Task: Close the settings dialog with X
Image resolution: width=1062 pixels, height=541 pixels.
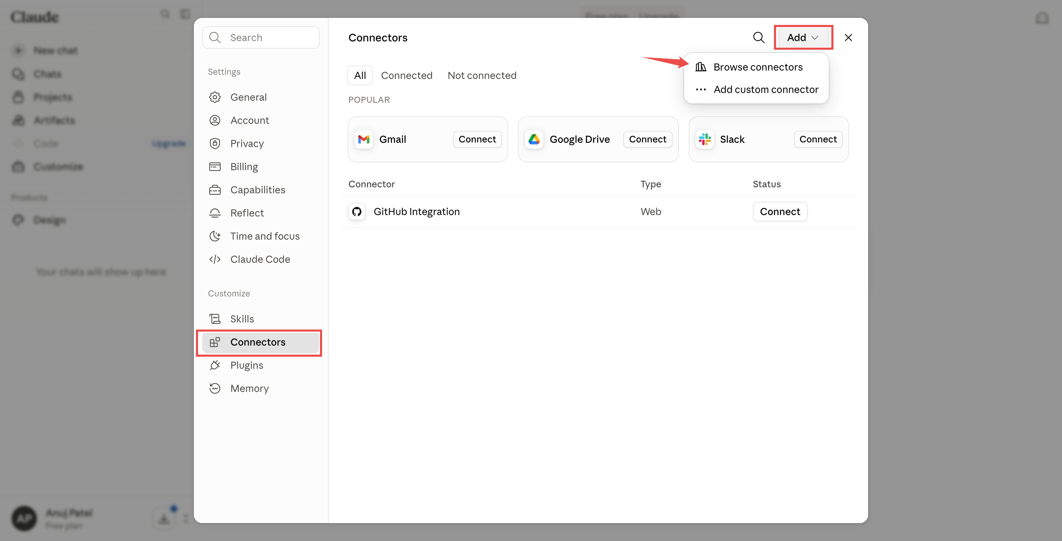Action: tap(848, 38)
